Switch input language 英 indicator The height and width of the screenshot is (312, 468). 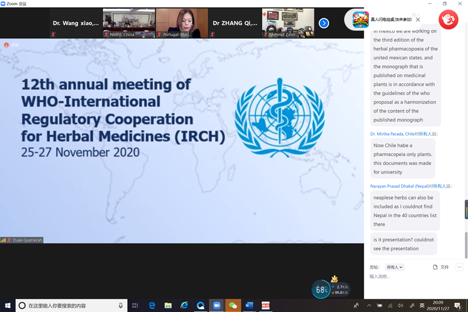pyautogui.click(x=421, y=306)
